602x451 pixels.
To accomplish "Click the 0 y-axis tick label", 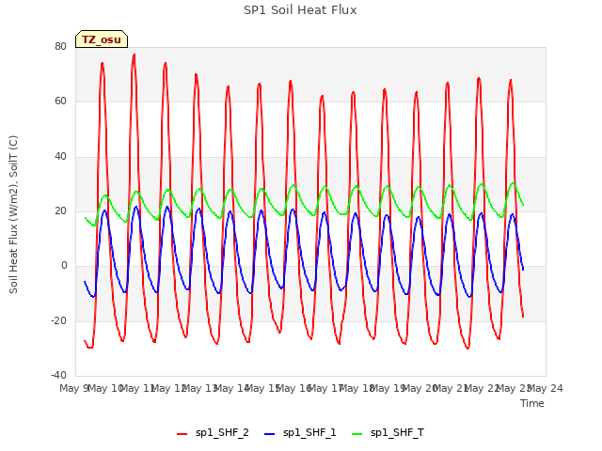I will (64, 266).
